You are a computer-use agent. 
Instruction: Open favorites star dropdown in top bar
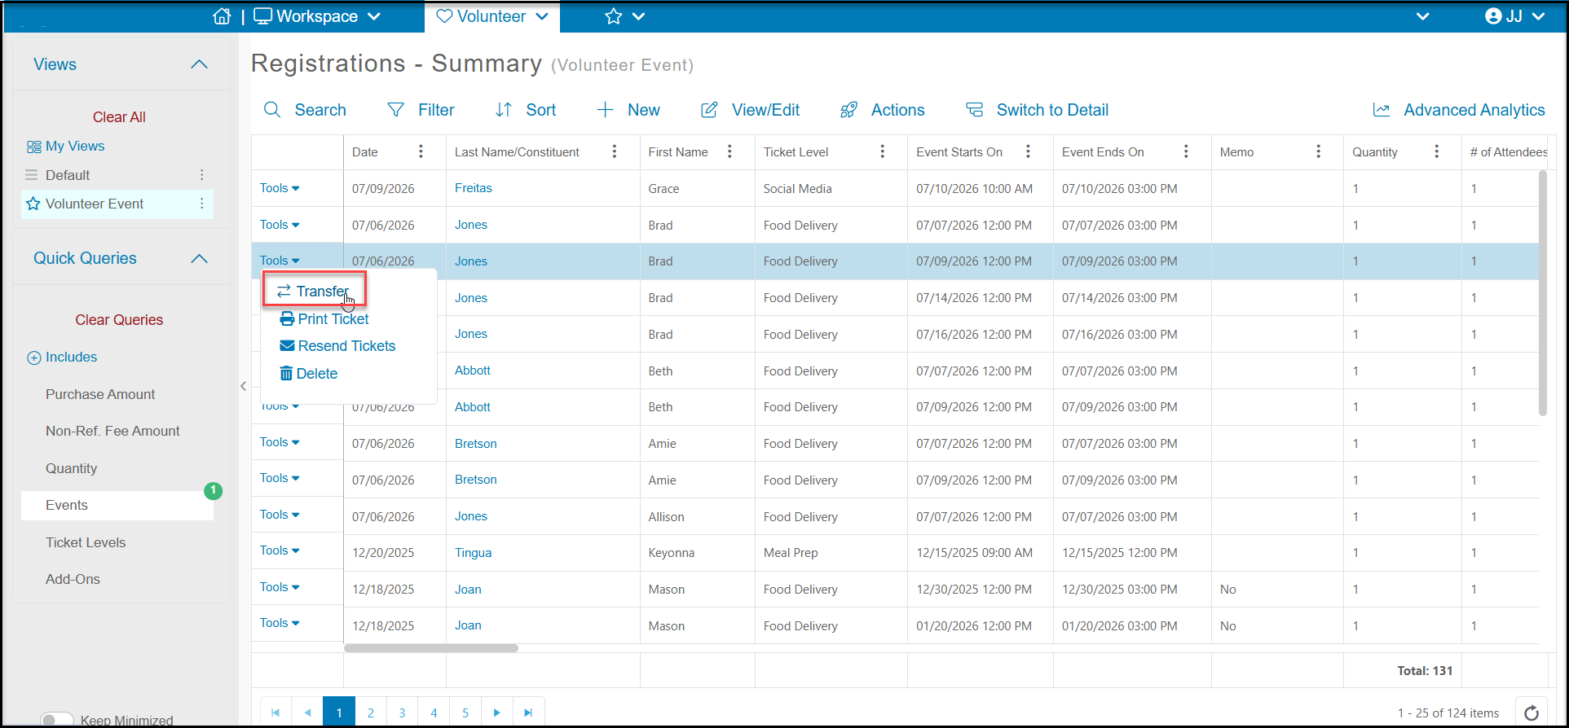pyautogui.click(x=624, y=16)
